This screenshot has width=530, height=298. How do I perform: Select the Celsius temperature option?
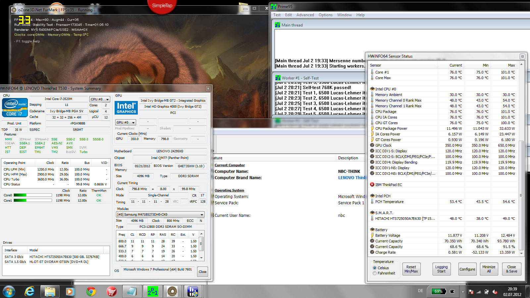click(x=375, y=268)
